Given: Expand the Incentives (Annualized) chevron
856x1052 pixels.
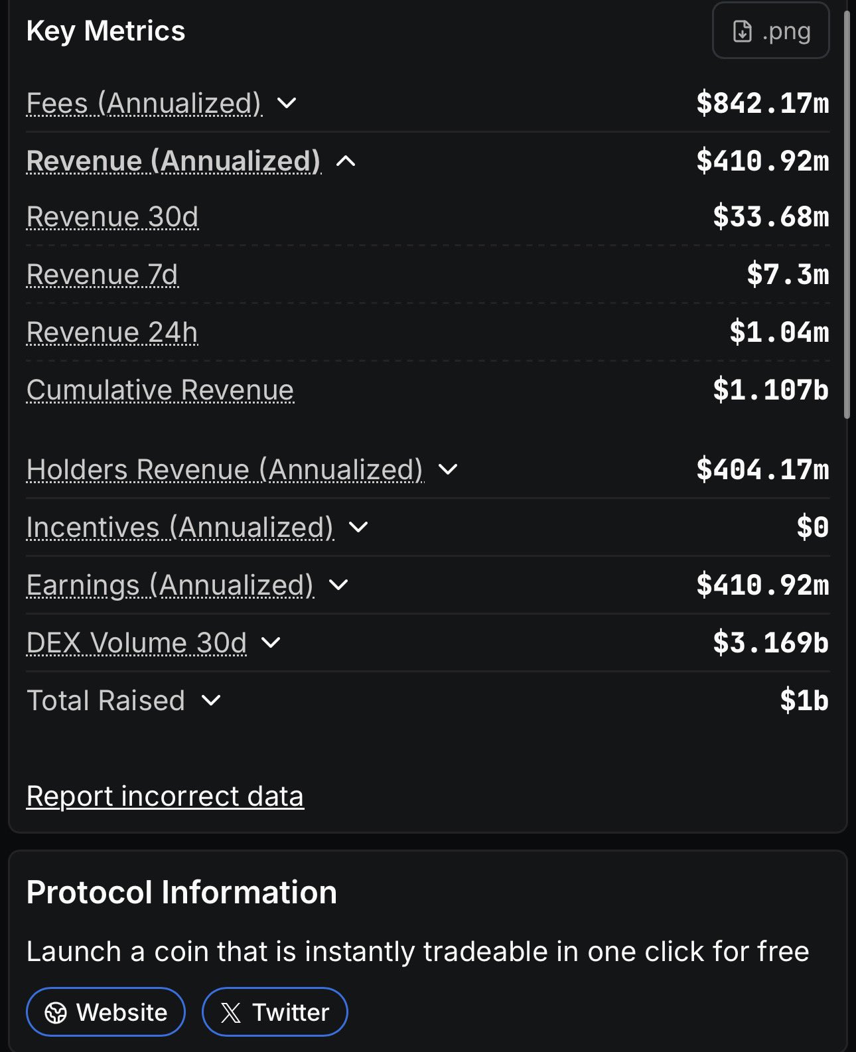Looking at the screenshot, I should pyautogui.click(x=358, y=528).
